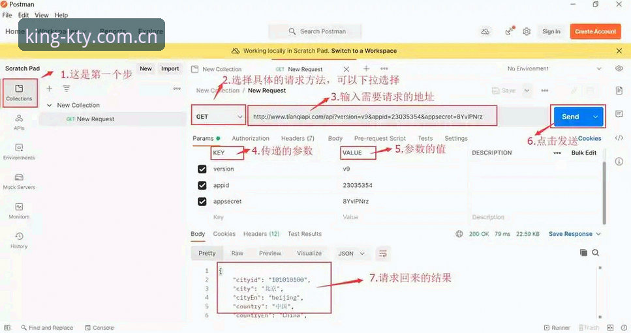Expand the Save Response dropdown

tap(598, 234)
